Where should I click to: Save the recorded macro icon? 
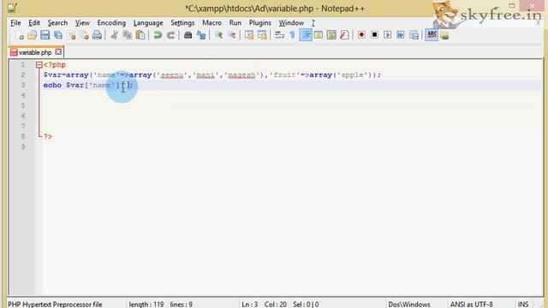pyautogui.click(x=414, y=35)
